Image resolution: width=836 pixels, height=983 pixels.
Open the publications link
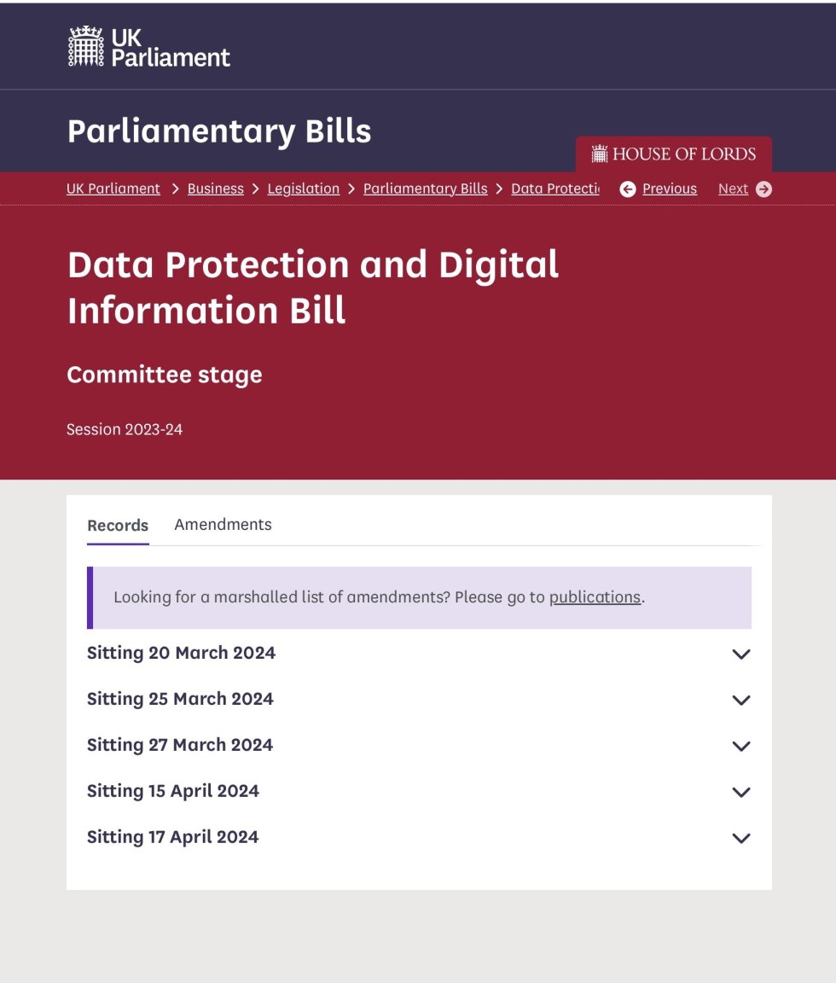(x=595, y=596)
